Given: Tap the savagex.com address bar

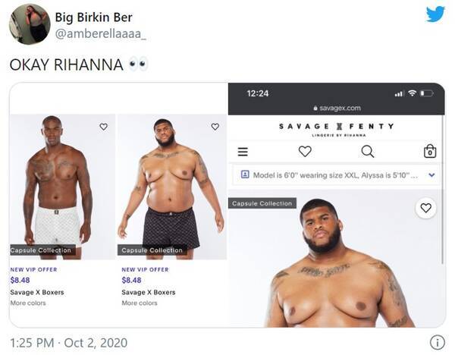Looking at the screenshot, I should coord(336,108).
